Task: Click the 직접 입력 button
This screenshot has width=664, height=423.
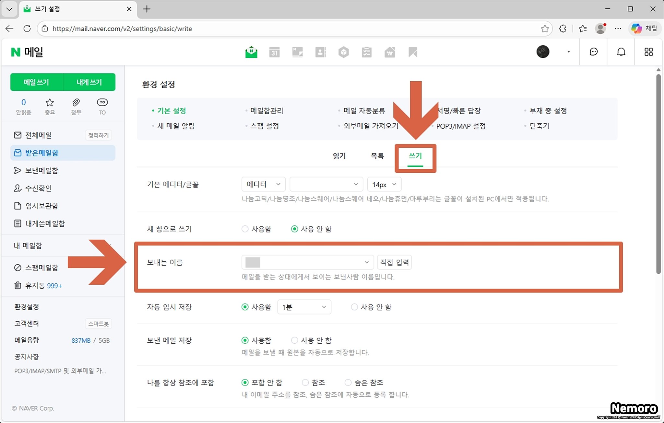Action: pos(394,262)
